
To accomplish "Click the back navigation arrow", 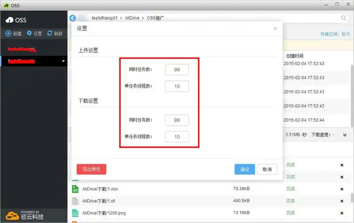I will pyautogui.click(x=73, y=18).
